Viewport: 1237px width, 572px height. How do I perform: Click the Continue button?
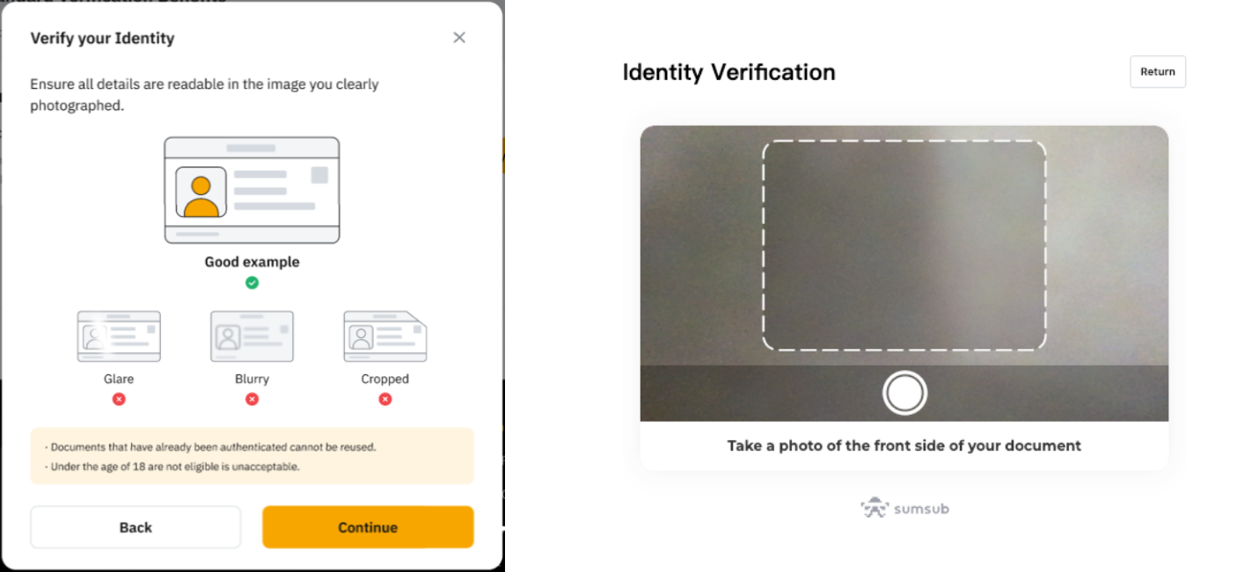click(368, 527)
